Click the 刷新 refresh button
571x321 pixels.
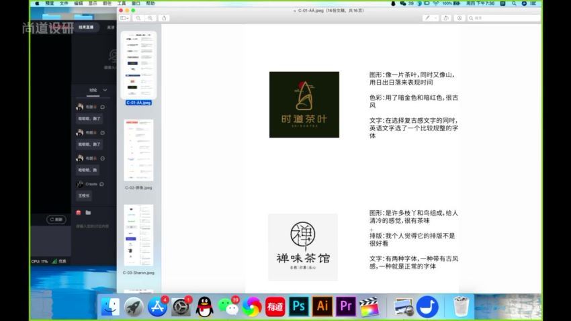point(56,220)
